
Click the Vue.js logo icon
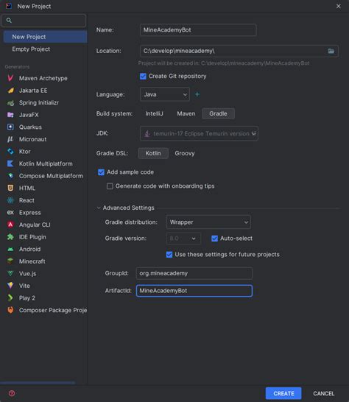coord(10,273)
